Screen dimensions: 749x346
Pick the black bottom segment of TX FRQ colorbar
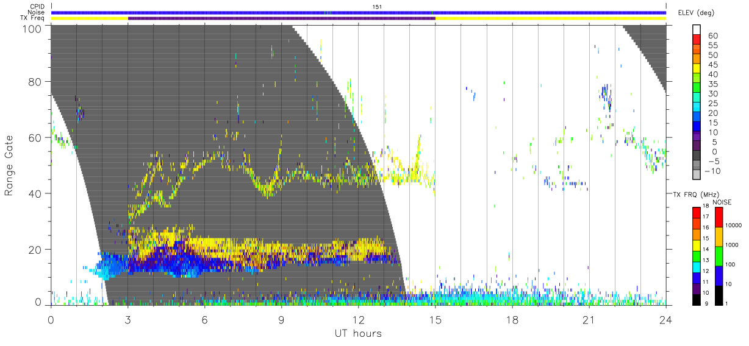(x=697, y=298)
